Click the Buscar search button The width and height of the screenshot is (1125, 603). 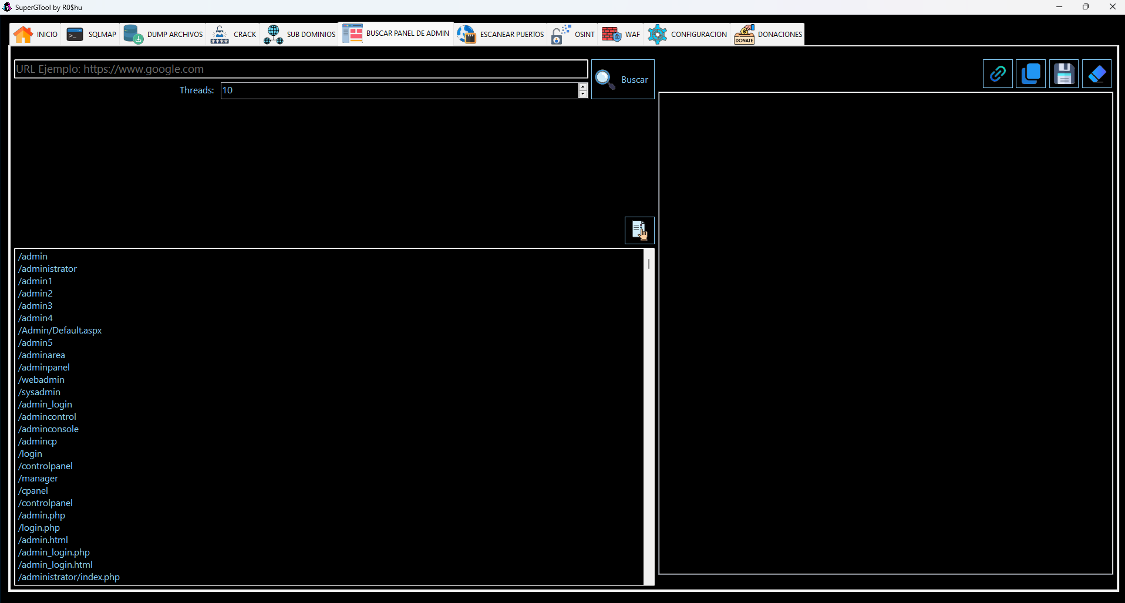[622, 79]
